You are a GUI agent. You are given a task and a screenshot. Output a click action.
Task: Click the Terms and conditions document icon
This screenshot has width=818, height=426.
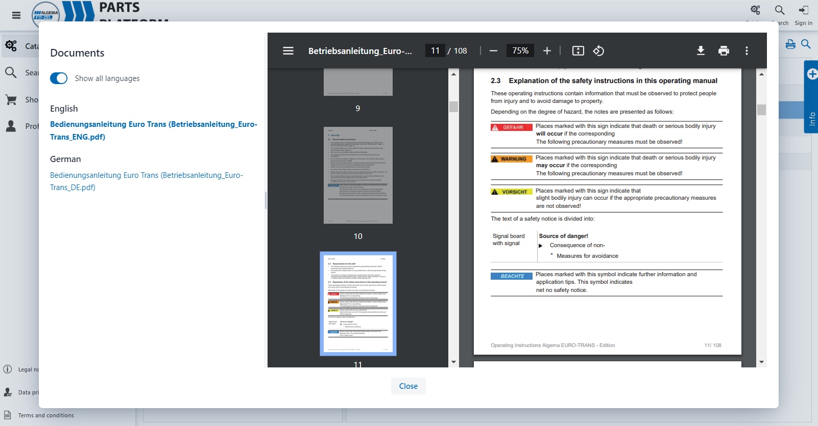8,415
